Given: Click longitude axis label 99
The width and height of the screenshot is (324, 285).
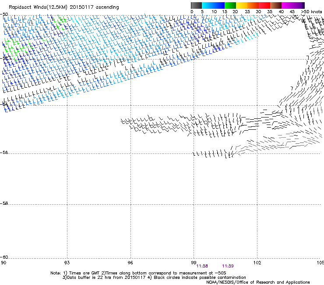Looking at the screenshot, I should [x=194, y=263].
